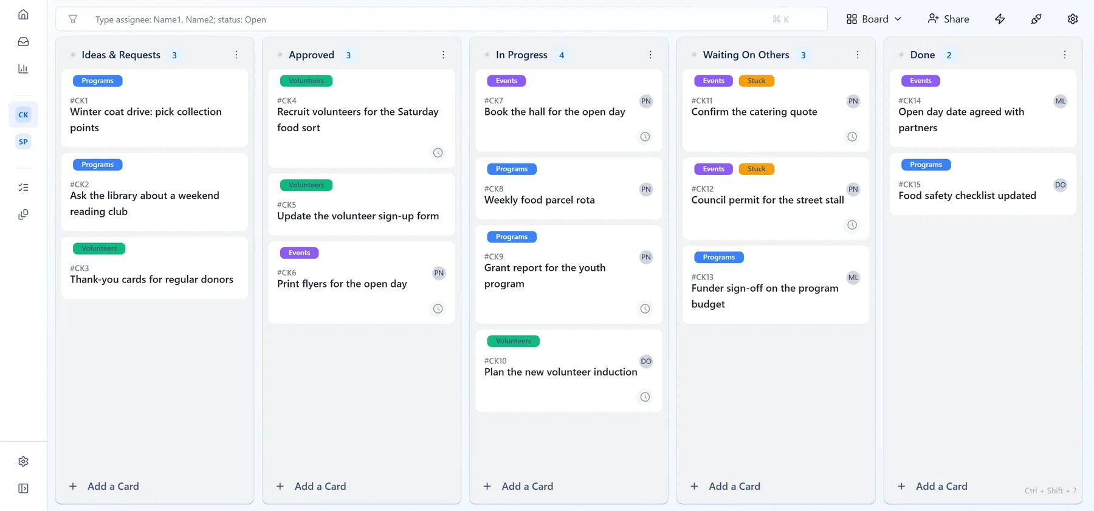Click the clock icon on card CK7
This screenshot has height=511, width=1094.
[645, 137]
